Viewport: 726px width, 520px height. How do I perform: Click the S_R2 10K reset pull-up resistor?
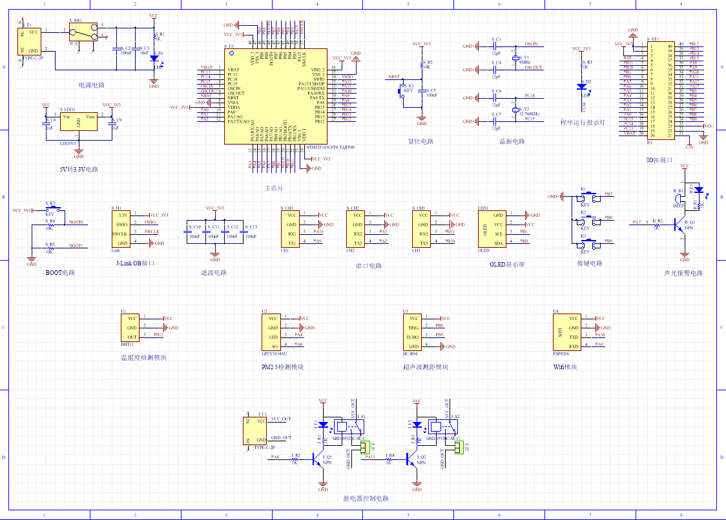[x=422, y=65]
